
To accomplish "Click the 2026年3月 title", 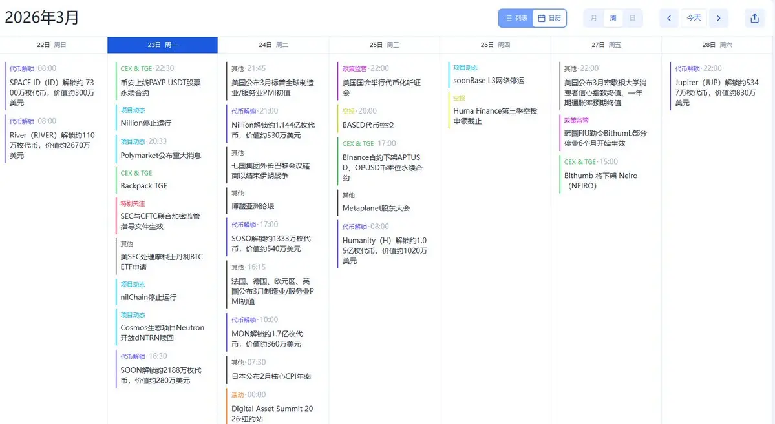I will [42, 18].
